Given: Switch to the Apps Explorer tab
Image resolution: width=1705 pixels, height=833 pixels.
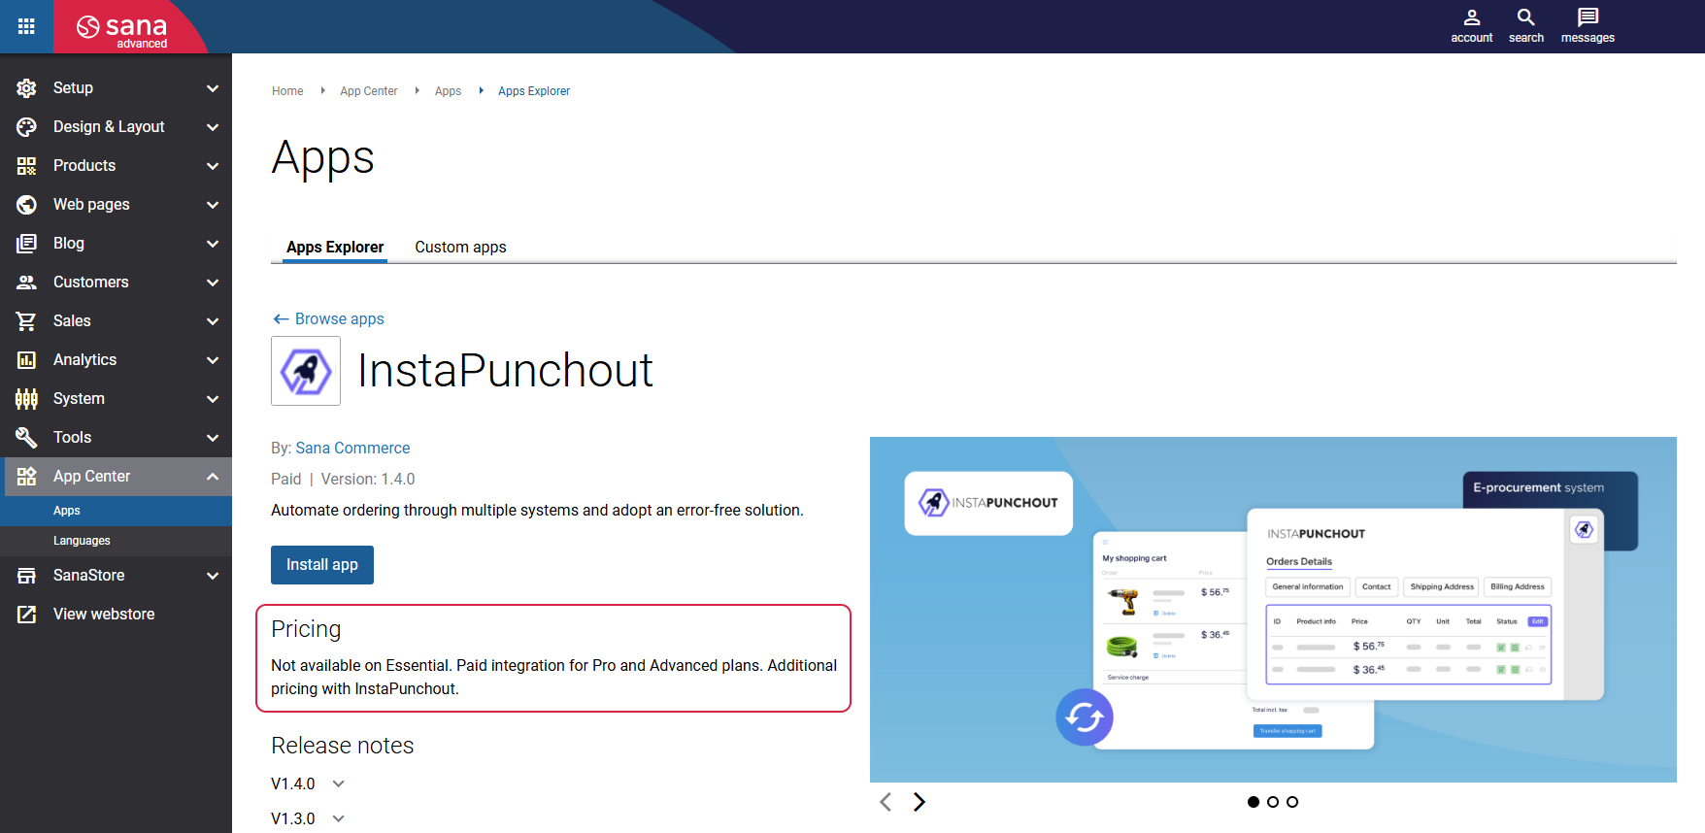Looking at the screenshot, I should click(x=335, y=247).
